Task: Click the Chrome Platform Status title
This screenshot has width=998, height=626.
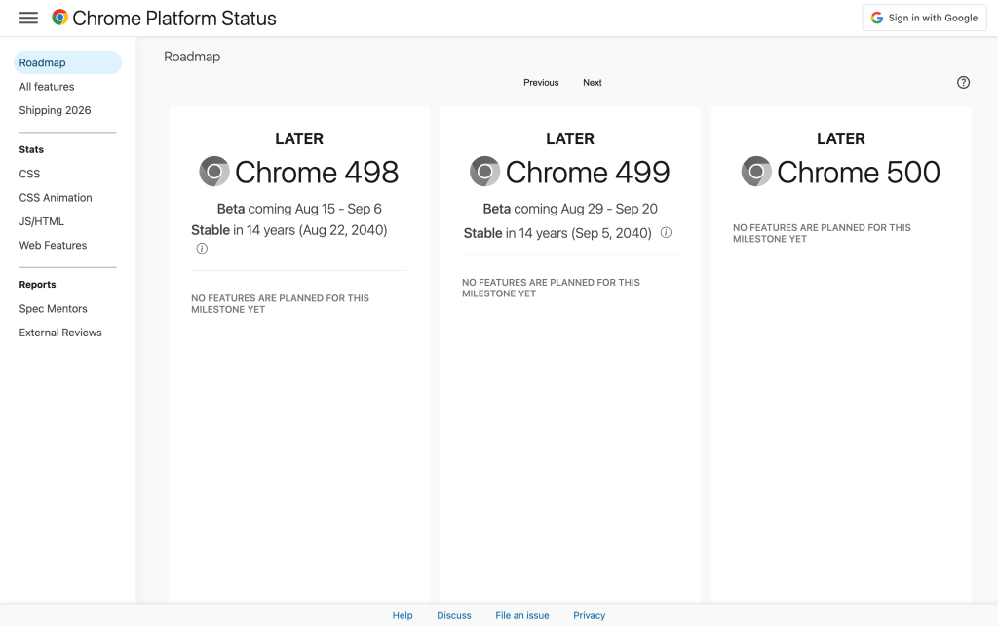Action: (174, 18)
